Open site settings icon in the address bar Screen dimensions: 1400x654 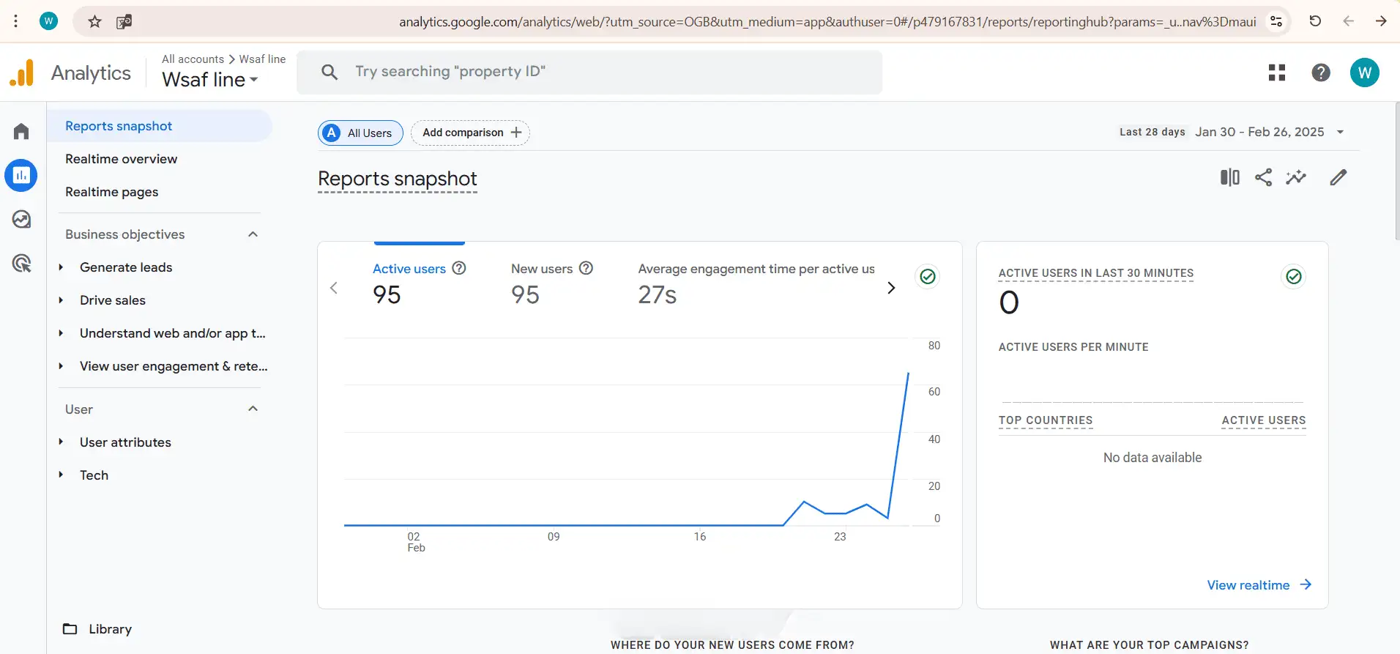[x=1276, y=21]
